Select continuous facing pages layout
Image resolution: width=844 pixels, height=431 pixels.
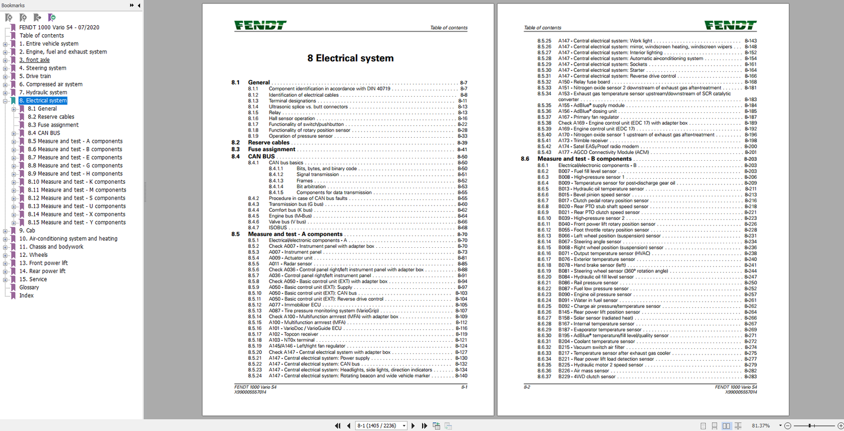[x=738, y=426]
